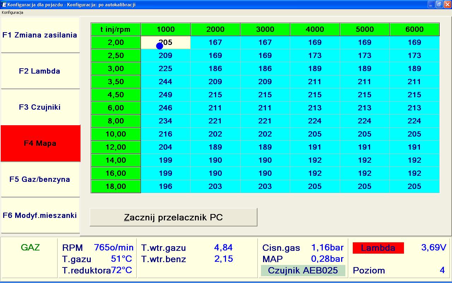Image resolution: width=452 pixels, height=283 pixels.
Task: Select the 2000 rpm column header
Action: tap(215, 29)
